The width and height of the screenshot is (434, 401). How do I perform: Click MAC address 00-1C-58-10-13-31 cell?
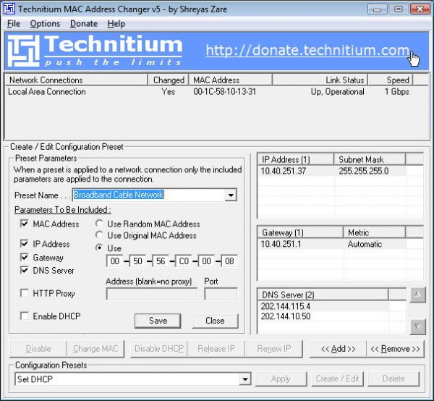click(x=224, y=92)
